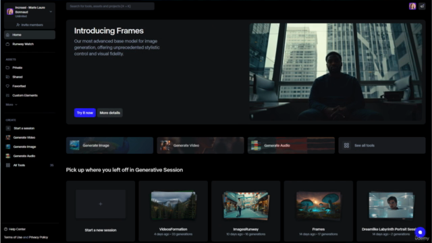Image resolution: width=432 pixels, height=243 pixels.
Task: Click Try it now button
Action: point(85,113)
